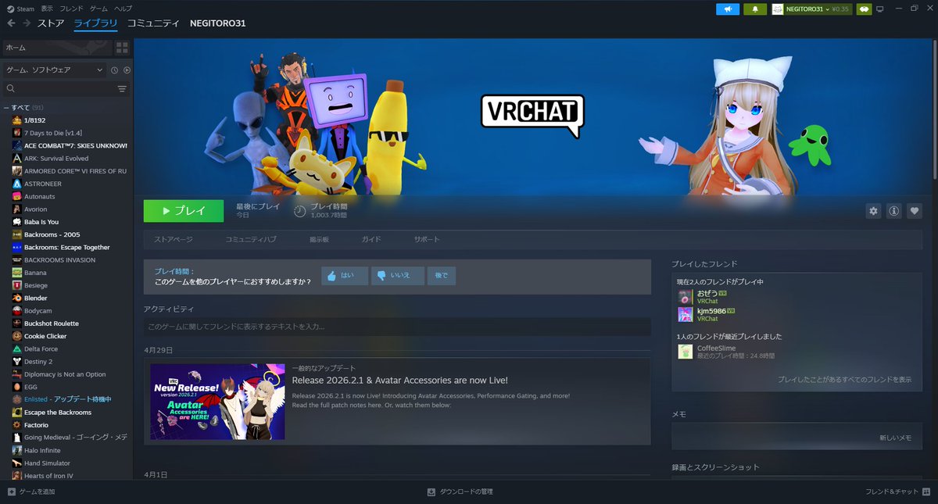938x504 pixels.
Task: Open the ガイド link
Action: click(371, 239)
